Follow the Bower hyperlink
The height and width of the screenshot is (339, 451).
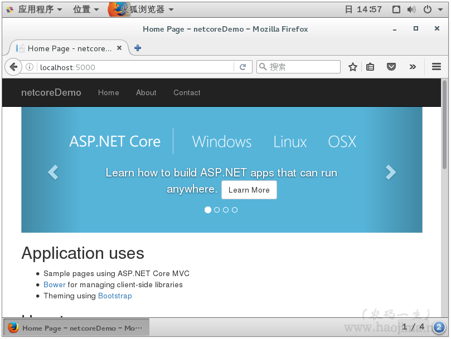click(x=54, y=284)
